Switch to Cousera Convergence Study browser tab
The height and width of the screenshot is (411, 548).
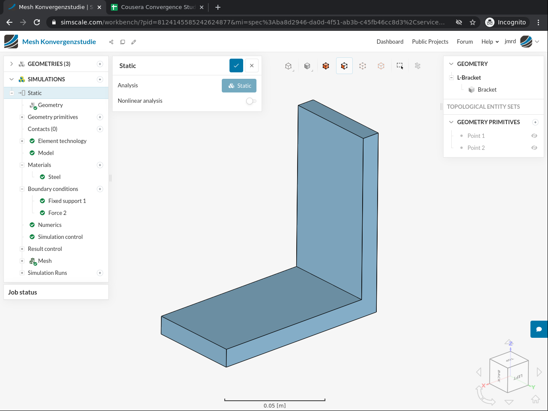158,7
